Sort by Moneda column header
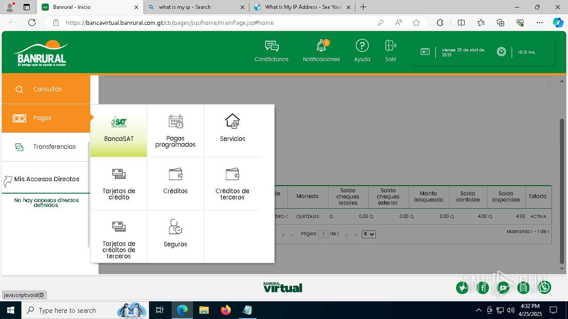Viewport: 568px width, 319px height. click(308, 196)
